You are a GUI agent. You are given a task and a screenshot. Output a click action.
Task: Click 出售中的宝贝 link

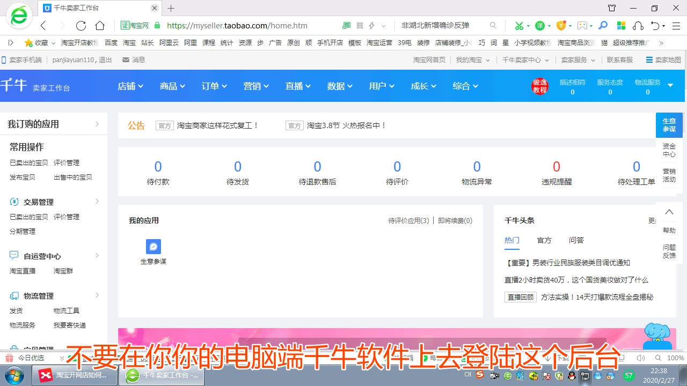(73, 177)
